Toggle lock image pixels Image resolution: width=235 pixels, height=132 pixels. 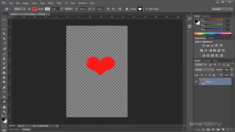(206, 75)
